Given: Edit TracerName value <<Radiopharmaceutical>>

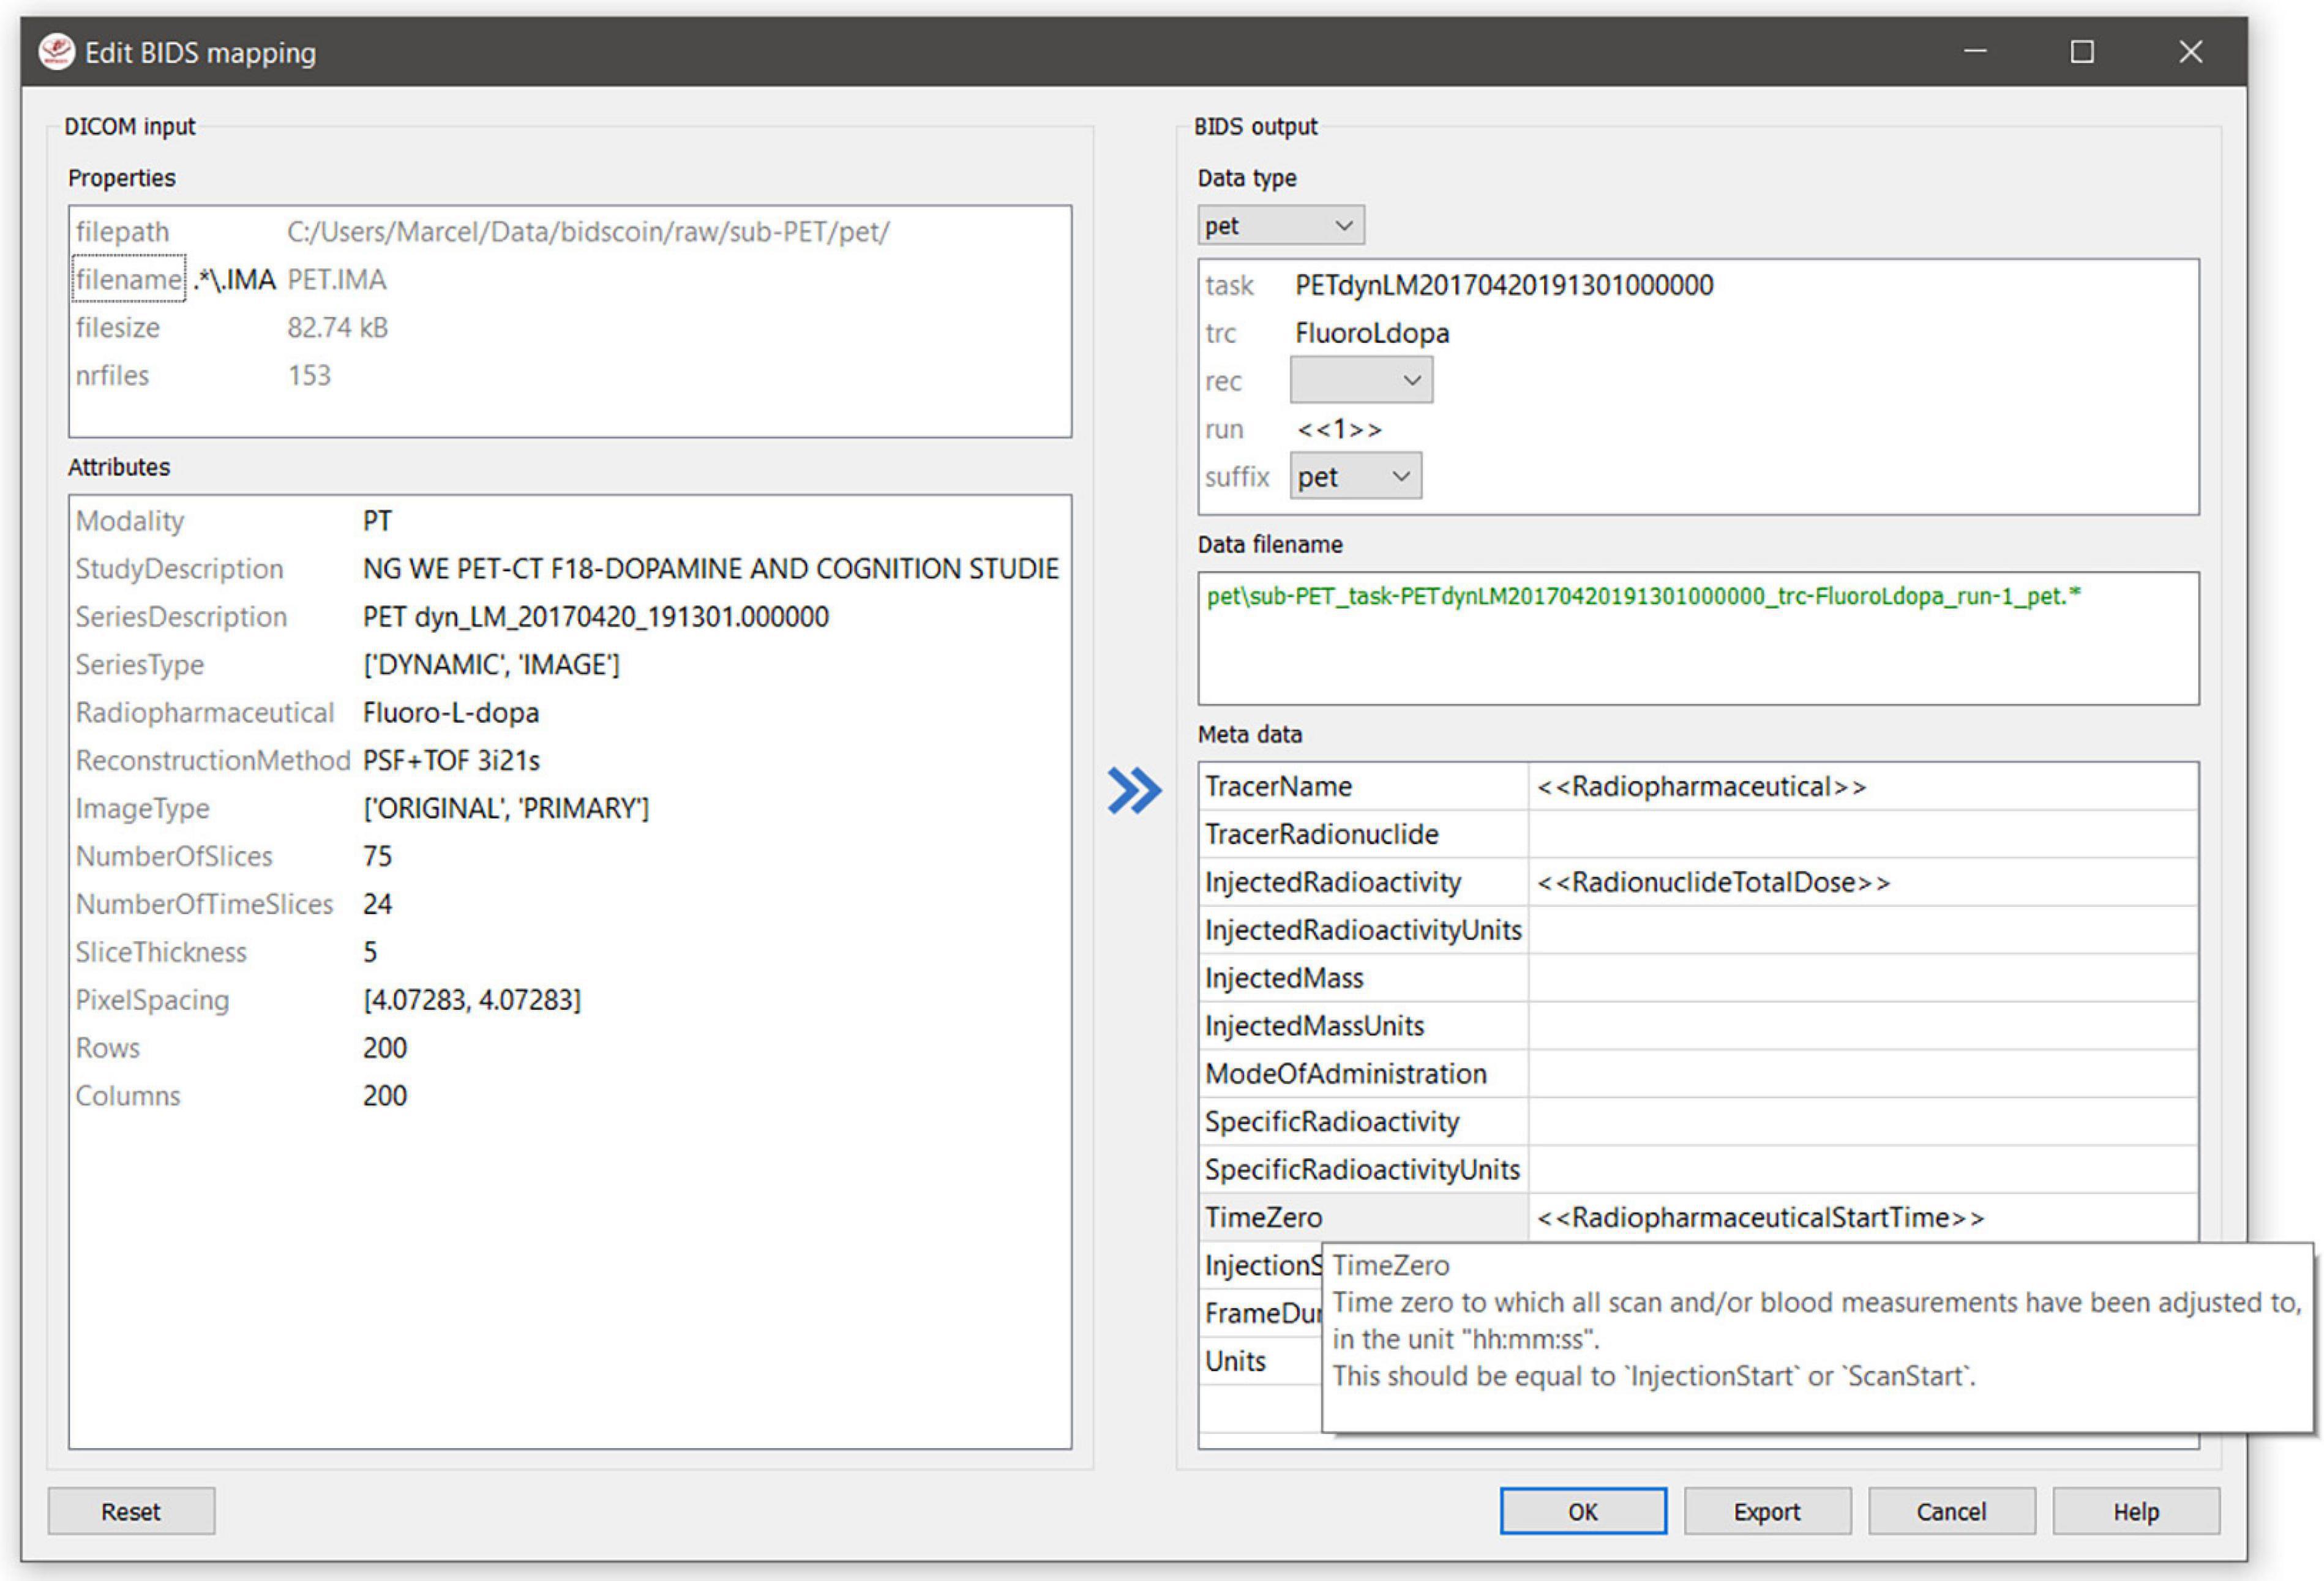Looking at the screenshot, I should click(x=1863, y=786).
